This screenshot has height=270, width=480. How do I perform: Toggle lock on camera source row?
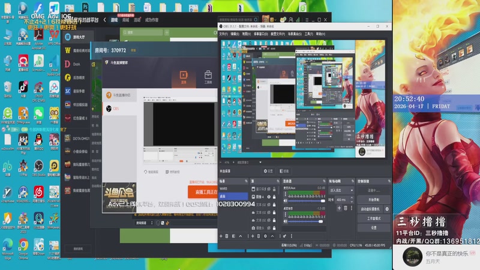coord(274,228)
